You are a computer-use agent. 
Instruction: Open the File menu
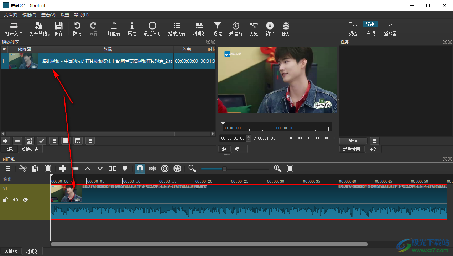pyautogui.click(x=10, y=15)
